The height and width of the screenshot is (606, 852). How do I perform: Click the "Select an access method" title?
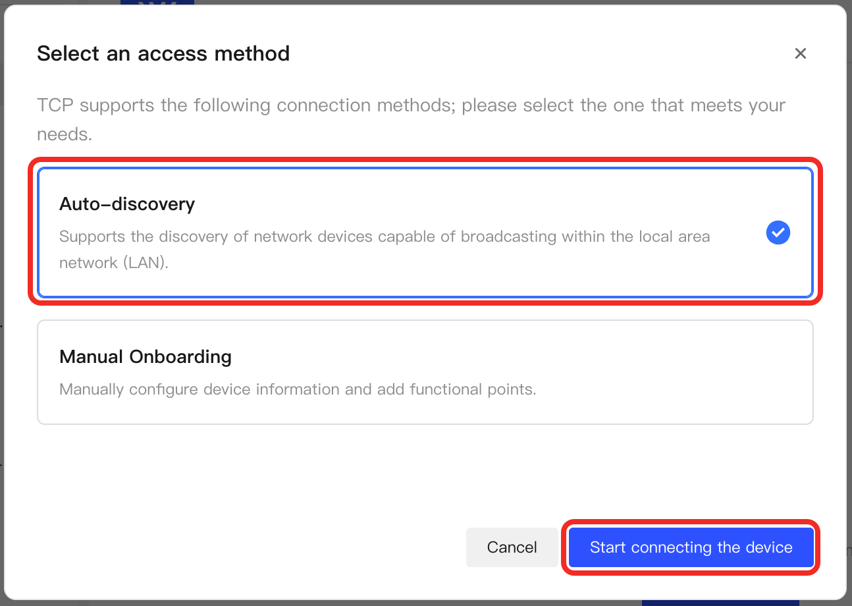[163, 53]
